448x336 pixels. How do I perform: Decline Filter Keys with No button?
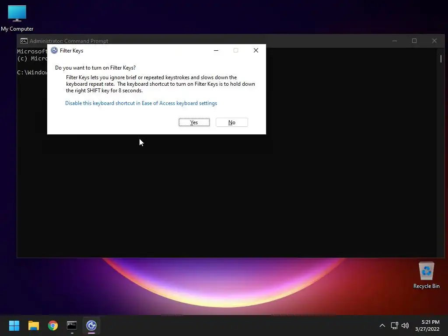pyautogui.click(x=232, y=122)
